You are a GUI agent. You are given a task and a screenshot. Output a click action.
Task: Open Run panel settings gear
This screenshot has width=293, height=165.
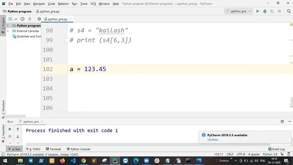click(x=282, y=121)
